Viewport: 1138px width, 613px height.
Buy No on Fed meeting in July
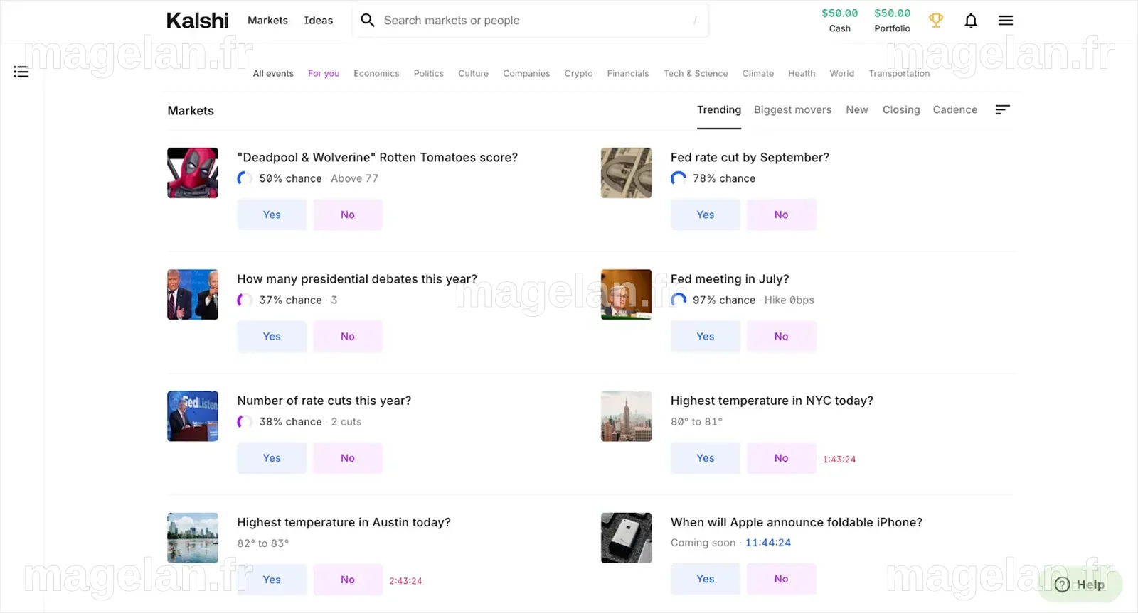(x=782, y=336)
